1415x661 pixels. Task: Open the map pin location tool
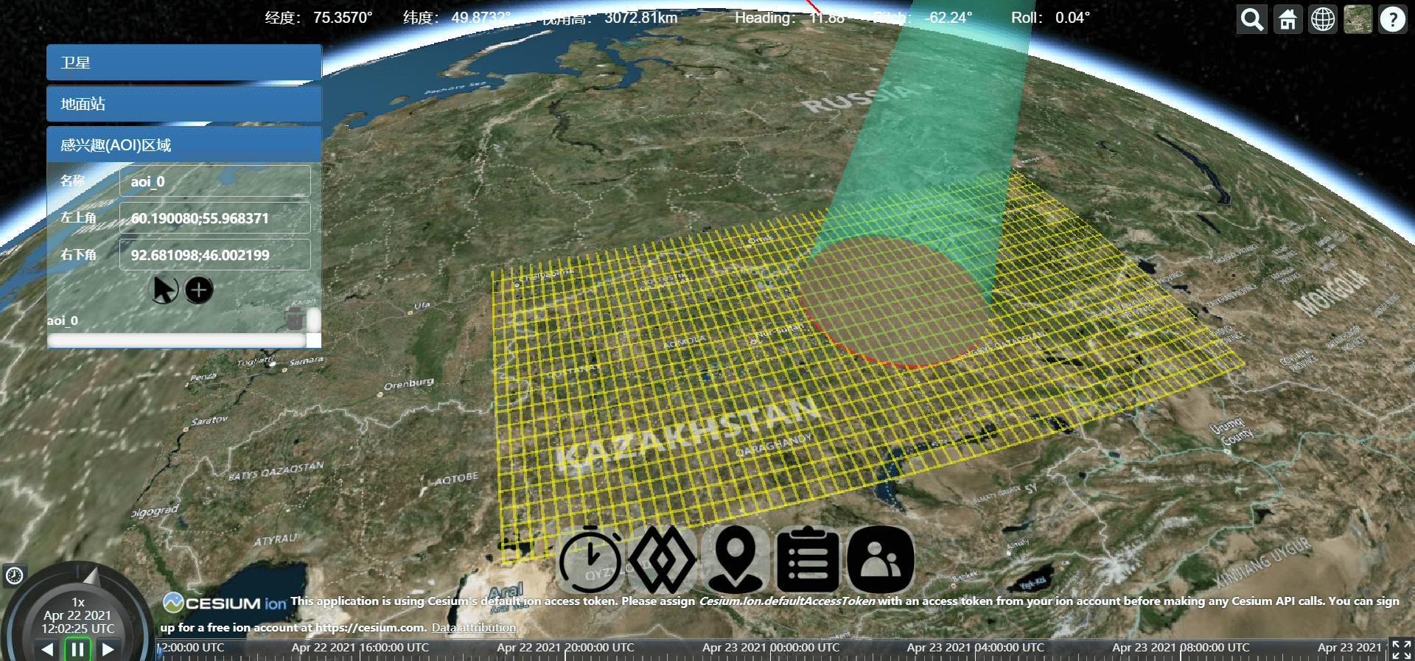(x=736, y=560)
